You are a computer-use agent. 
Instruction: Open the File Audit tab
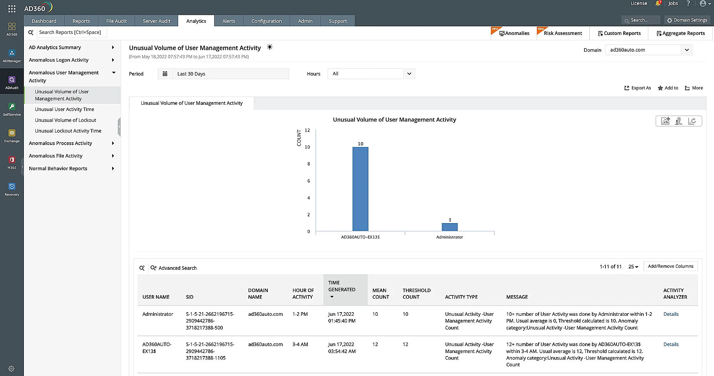pyautogui.click(x=116, y=21)
